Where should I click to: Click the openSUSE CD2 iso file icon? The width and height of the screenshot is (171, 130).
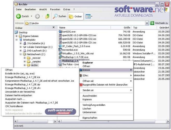(x=60, y=39)
